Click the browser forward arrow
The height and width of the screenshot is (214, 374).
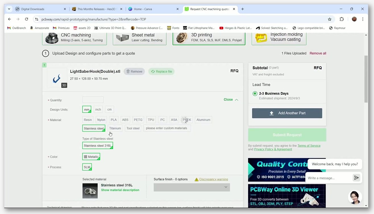tap(18, 19)
